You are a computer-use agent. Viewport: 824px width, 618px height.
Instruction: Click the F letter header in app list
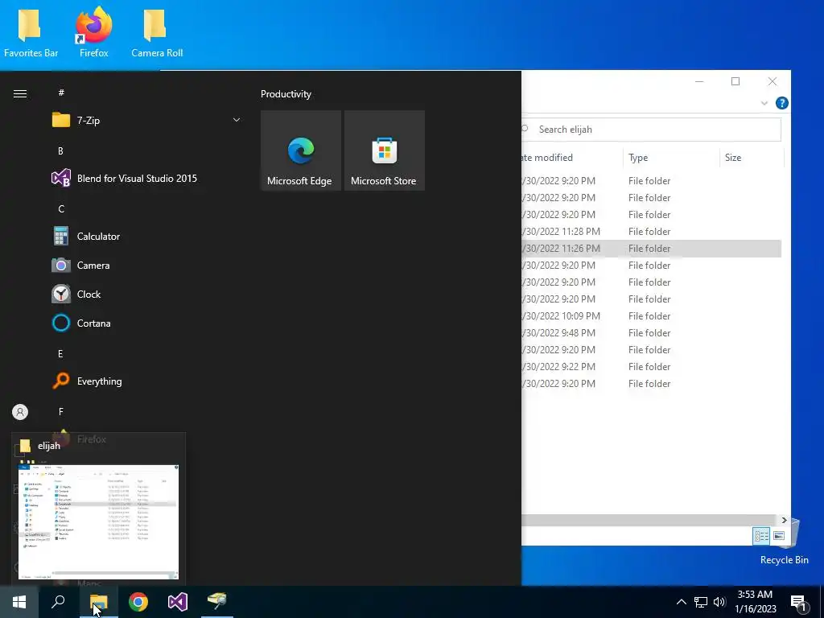coord(60,412)
